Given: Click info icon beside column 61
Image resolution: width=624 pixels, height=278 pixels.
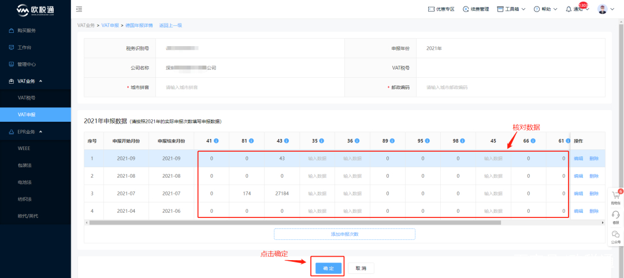Looking at the screenshot, I should point(568,141).
